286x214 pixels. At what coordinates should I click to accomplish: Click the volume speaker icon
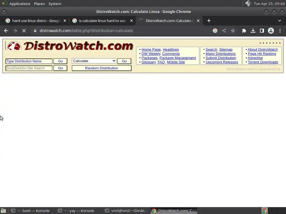tap(248, 3)
